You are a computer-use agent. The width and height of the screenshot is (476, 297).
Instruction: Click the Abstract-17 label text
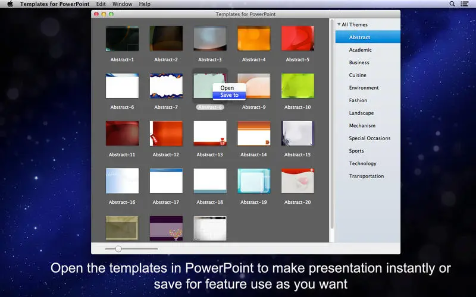click(166, 202)
